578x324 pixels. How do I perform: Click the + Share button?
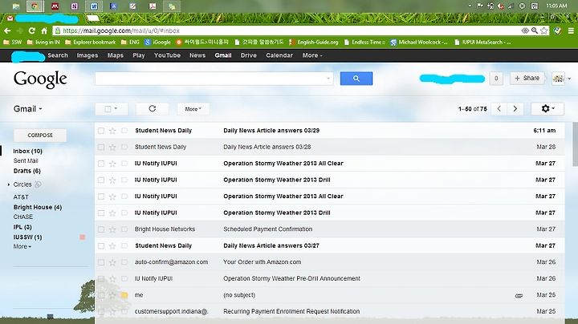pos(527,78)
